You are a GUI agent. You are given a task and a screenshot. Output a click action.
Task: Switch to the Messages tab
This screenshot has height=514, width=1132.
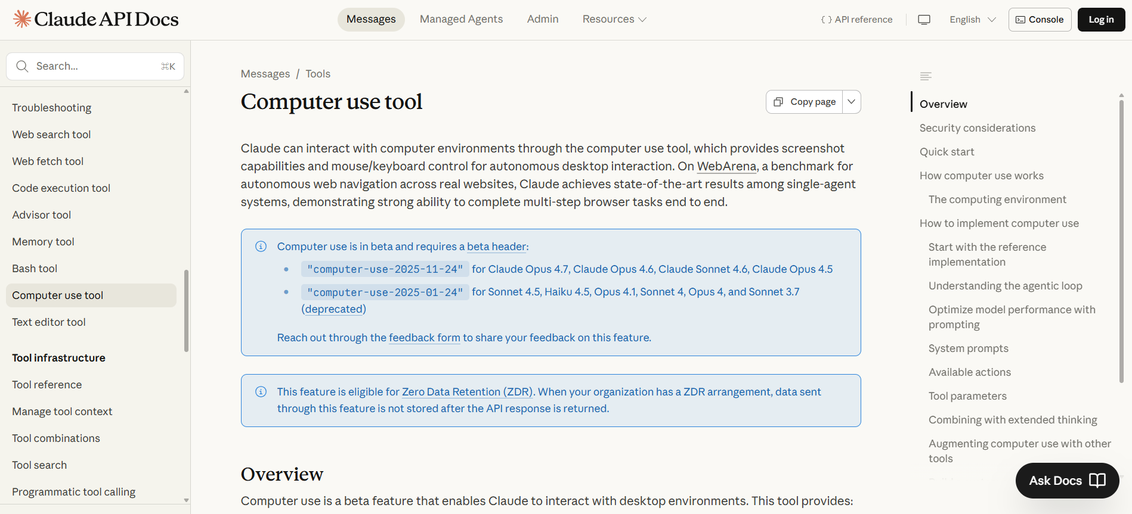point(371,19)
